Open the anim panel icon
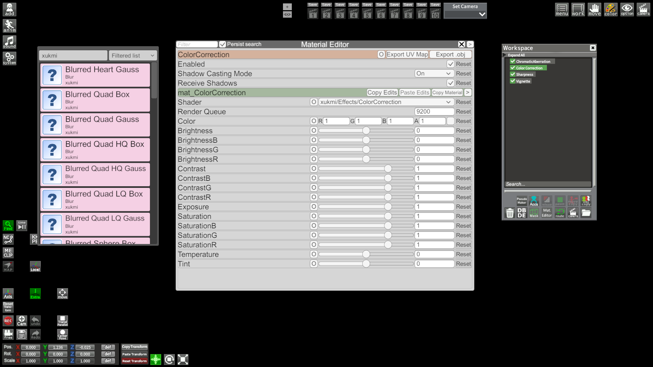 point(10,26)
